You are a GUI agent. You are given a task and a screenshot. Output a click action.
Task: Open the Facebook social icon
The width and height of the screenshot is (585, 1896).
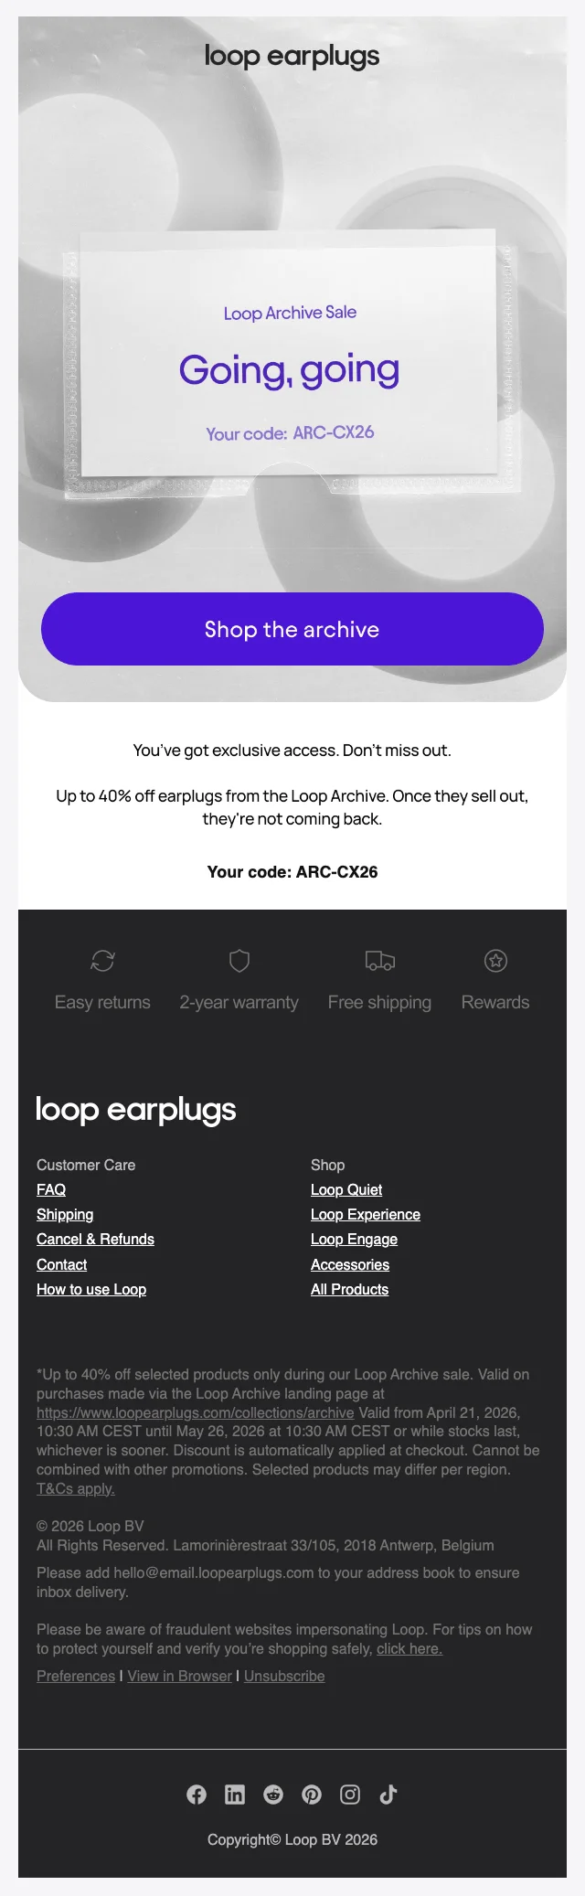click(197, 1795)
